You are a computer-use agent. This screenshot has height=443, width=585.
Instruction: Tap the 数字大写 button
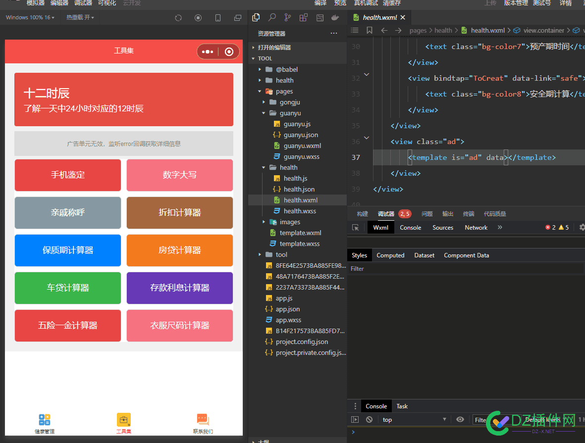click(180, 175)
